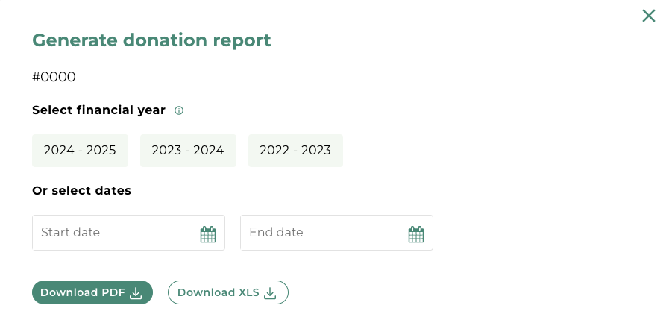Viewport: 663px width, 329px height.
Task: Click the Select financial year label
Action: coord(98,110)
